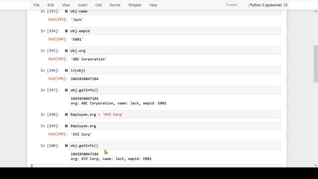Click into the Employee.org = 'XYZ Corp' cell

(175, 114)
